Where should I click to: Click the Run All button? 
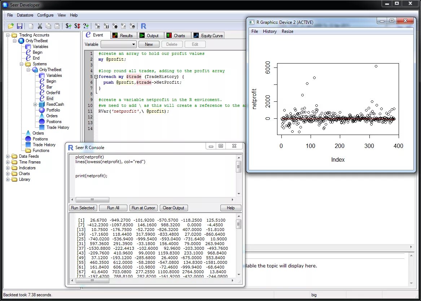[x=113, y=208]
